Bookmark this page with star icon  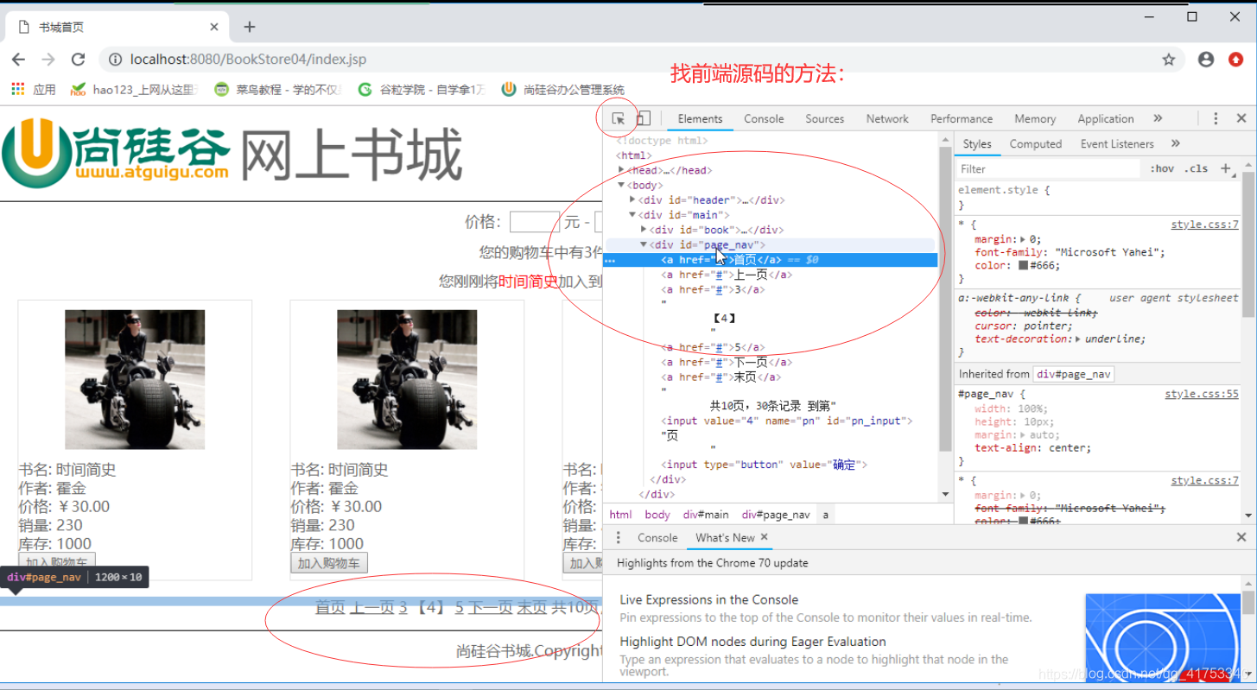(x=1169, y=60)
